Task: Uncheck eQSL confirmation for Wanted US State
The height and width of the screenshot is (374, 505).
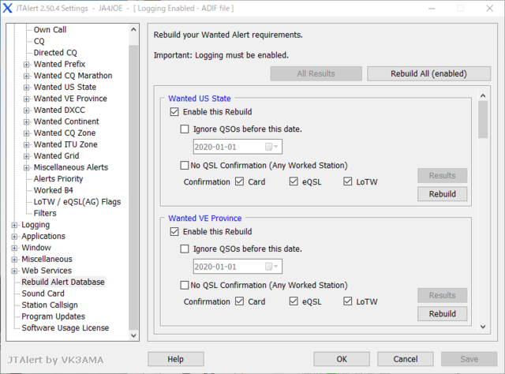Action: point(294,181)
